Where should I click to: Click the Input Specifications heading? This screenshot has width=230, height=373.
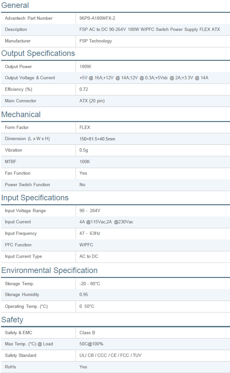pos(35,198)
